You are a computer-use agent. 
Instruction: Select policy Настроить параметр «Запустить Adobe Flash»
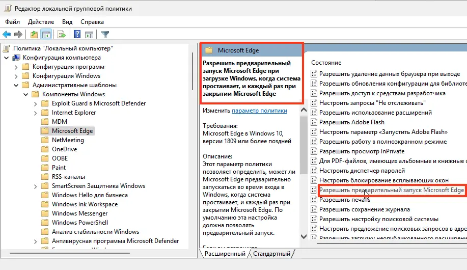(383, 132)
